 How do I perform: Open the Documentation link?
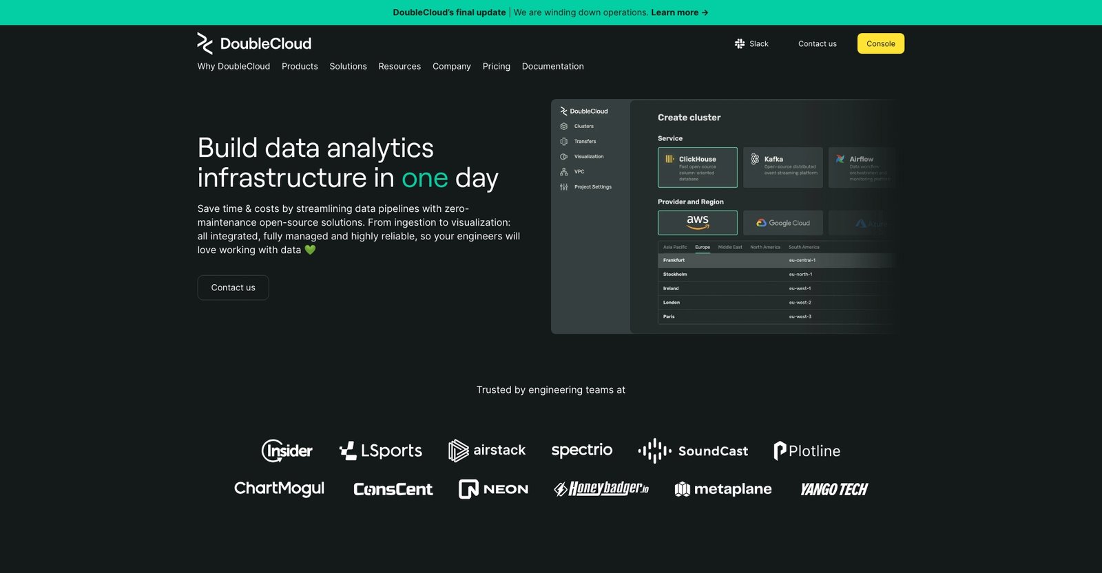click(553, 66)
